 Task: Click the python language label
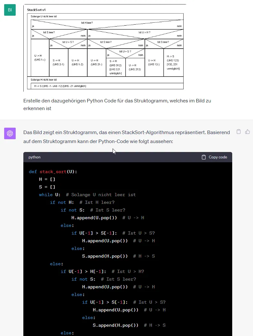35,157
